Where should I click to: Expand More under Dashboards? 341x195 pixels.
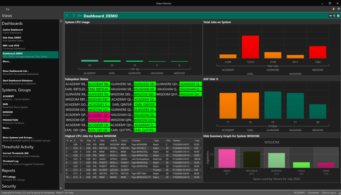coord(7,62)
